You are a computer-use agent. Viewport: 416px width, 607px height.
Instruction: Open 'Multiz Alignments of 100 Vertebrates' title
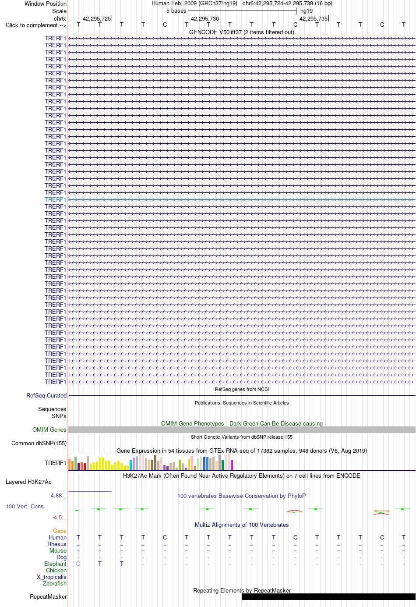click(242, 525)
